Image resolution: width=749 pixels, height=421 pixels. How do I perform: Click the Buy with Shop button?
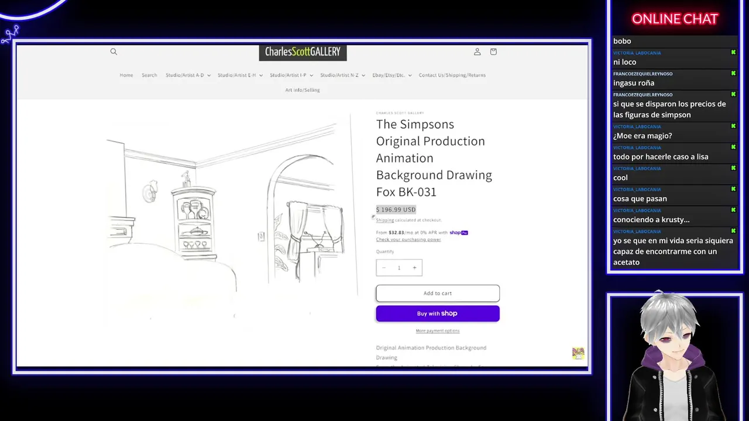coord(438,313)
